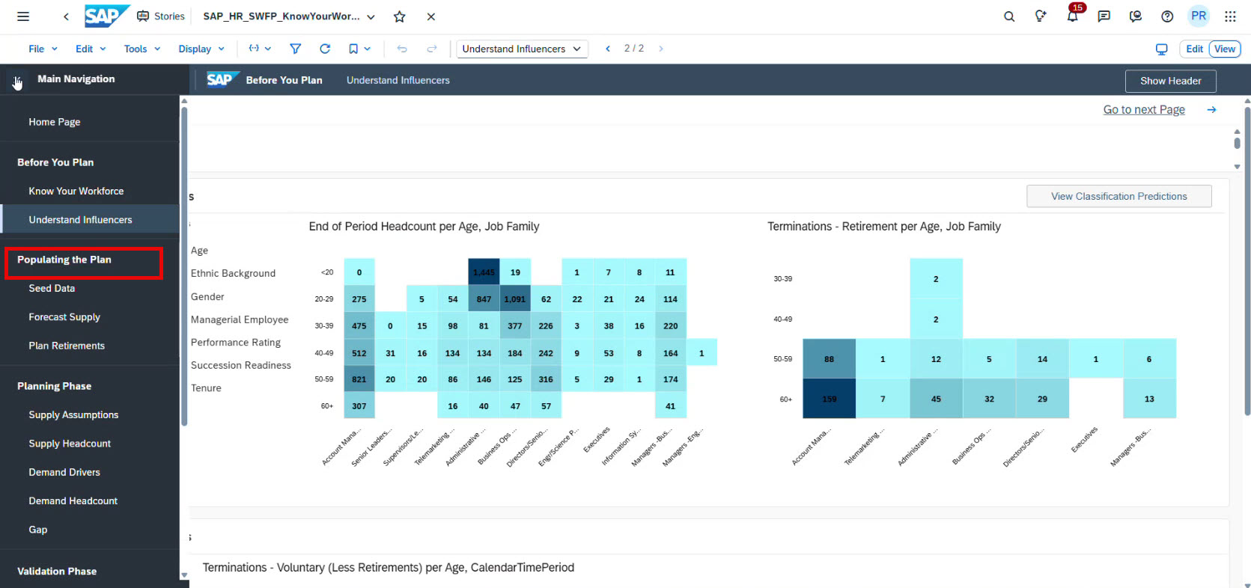Image resolution: width=1251 pixels, height=588 pixels.
Task: Switch to Edit mode toggle
Action: click(x=1194, y=49)
